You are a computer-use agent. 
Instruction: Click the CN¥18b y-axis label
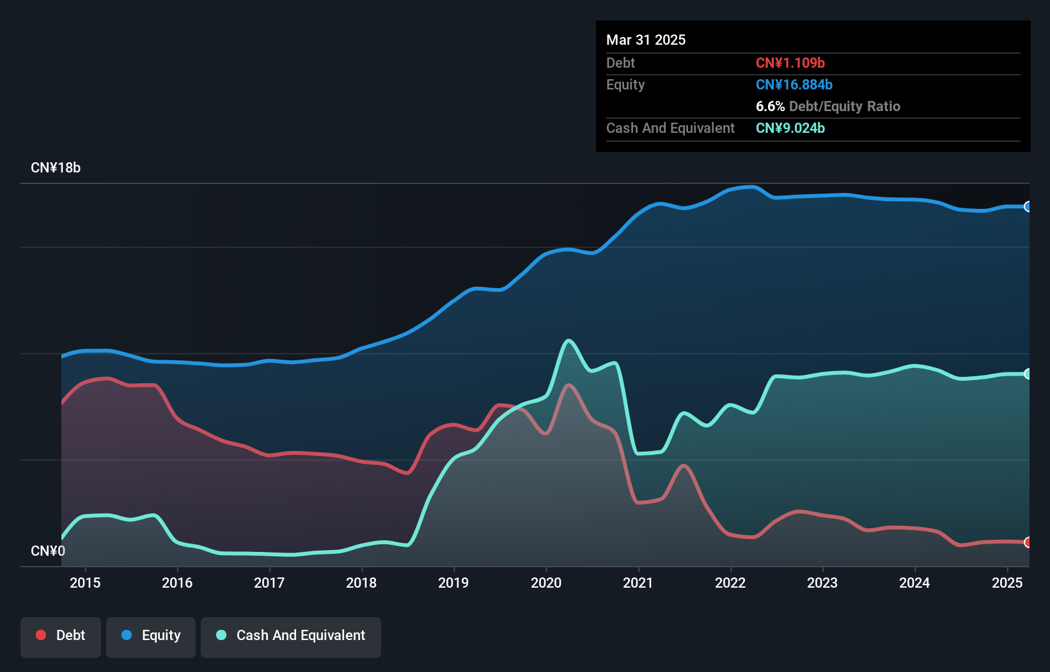point(56,168)
